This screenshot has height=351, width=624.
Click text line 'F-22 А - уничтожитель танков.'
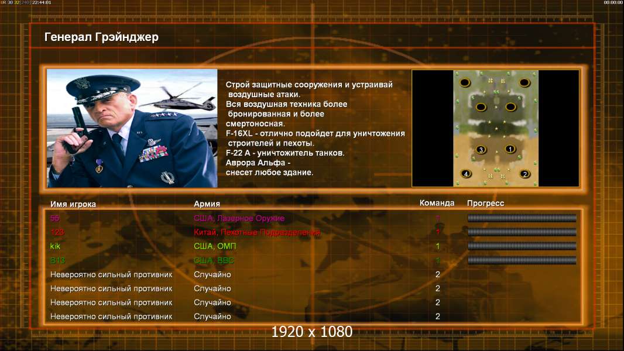point(285,153)
